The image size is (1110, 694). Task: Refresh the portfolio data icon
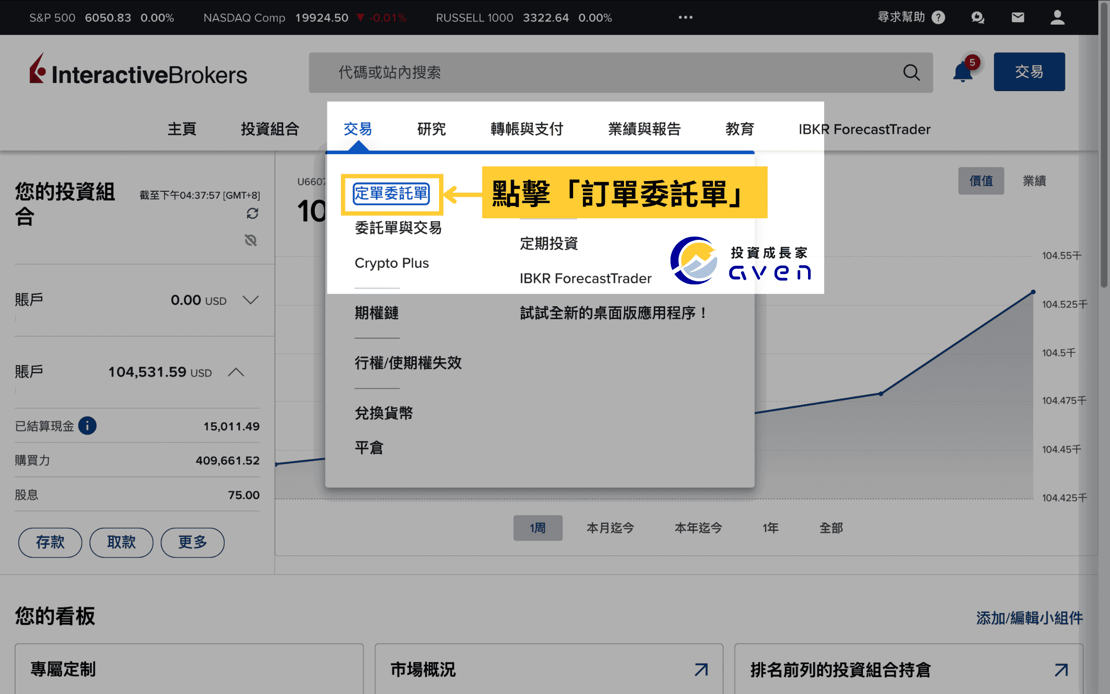click(252, 213)
